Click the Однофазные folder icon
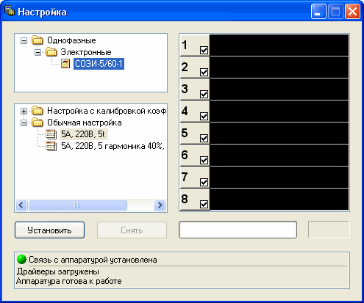364x303 pixels. click(38, 40)
